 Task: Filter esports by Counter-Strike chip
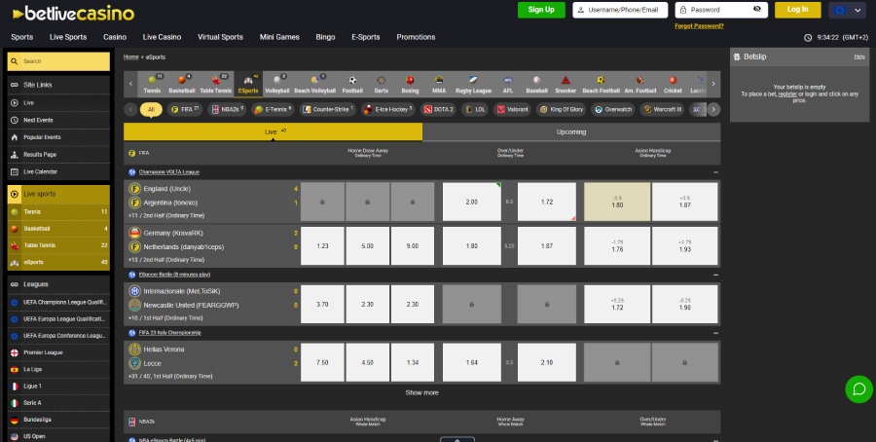point(327,109)
